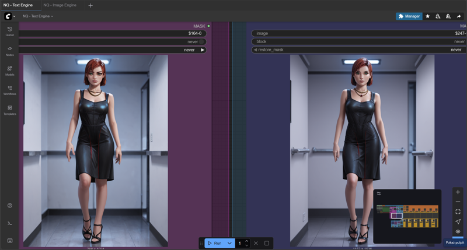
Task: Click the fit view icon in canvas controls
Action: point(458,212)
